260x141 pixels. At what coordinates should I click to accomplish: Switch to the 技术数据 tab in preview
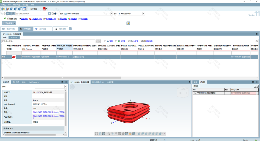pos(98,82)
